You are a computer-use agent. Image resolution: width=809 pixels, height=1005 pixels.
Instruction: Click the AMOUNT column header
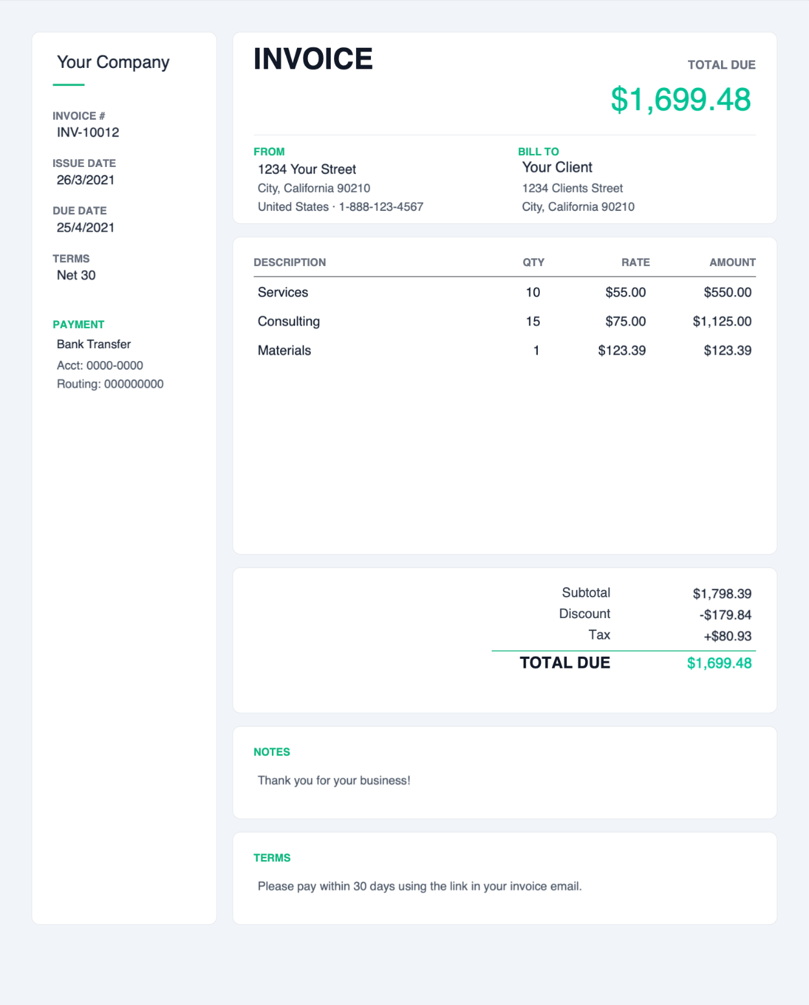pos(733,262)
